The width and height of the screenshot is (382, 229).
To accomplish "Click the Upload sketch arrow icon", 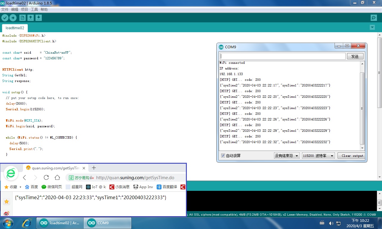I will point(13,18).
